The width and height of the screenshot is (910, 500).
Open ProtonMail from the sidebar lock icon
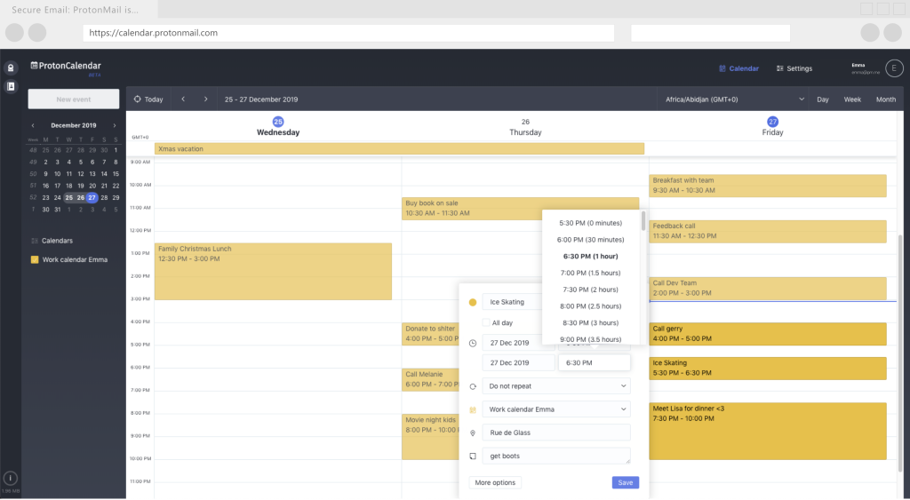pyautogui.click(x=11, y=67)
